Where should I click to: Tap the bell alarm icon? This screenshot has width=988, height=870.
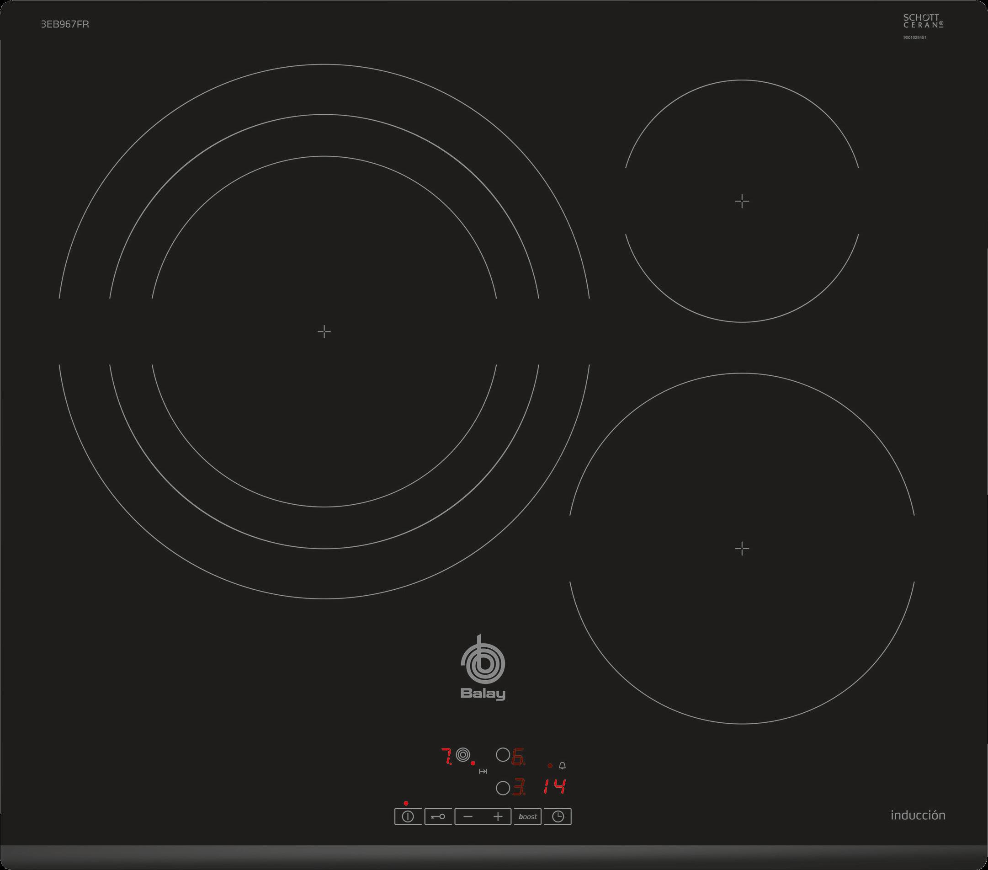(562, 766)
